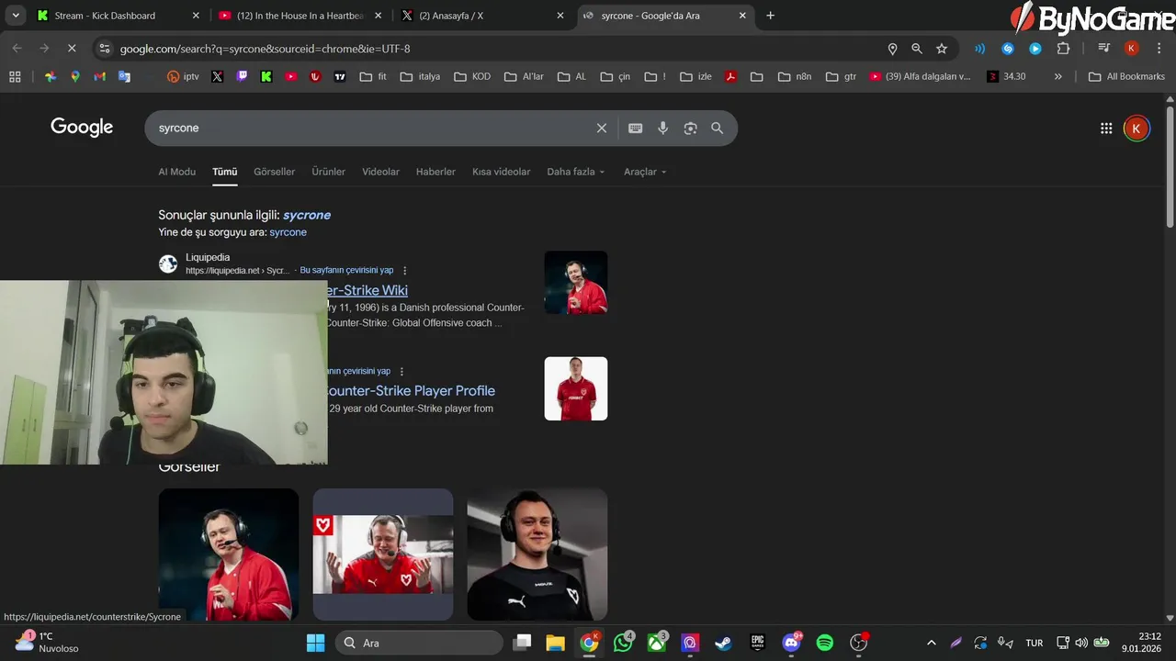Open the Chrome profile K avatar
Viewport: 1176px width, 661px height.
click(x=1132, y=49)
